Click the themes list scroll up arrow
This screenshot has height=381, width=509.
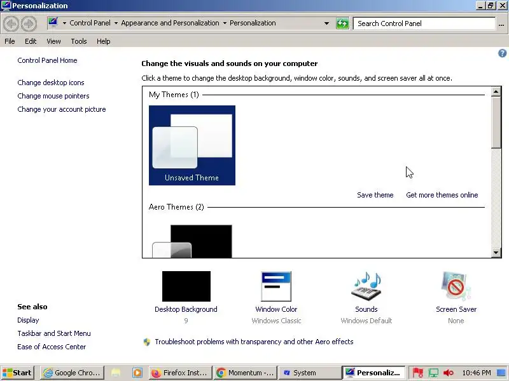pyautogui.click(x=496, y=92)
